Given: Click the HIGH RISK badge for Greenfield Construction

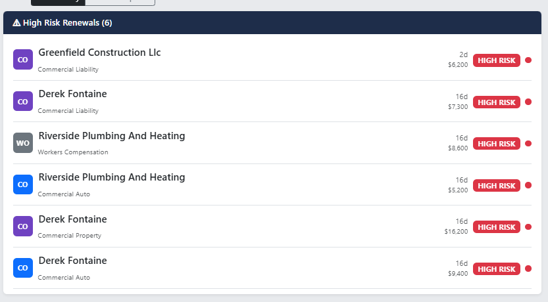Looking at the screenshot, I should click(x=497, y=60).
